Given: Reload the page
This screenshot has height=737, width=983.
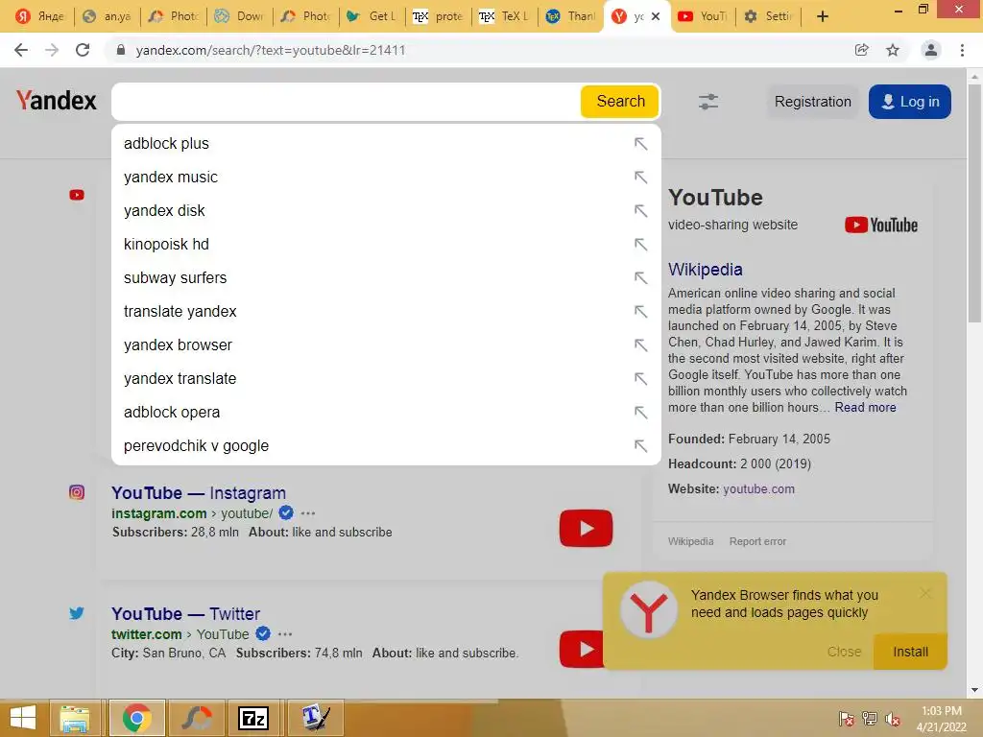Looking at the screenshot, I should (x=83, y=50).
